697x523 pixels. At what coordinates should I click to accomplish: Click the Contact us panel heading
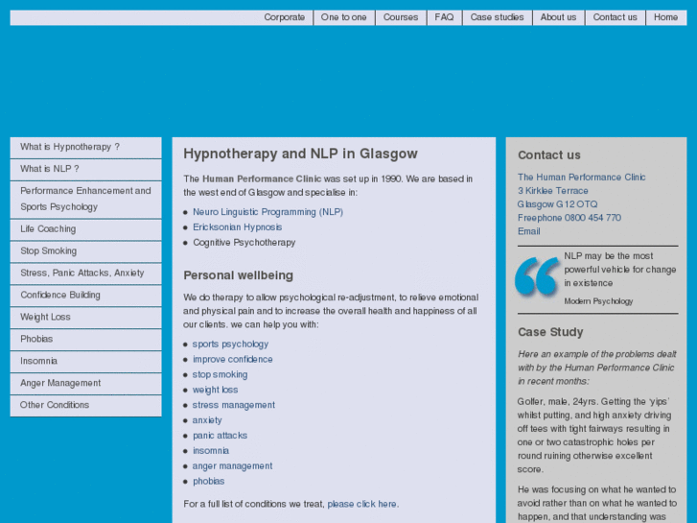pos(549,155)
